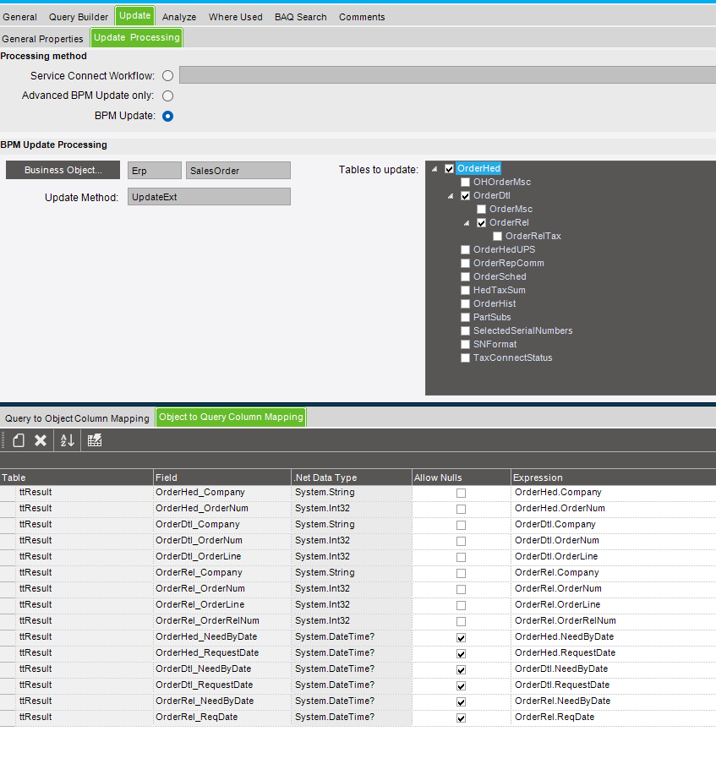This screenshot has width=716, height=764.
Task: Check the OrderRepComm checkbox
Action: click(466, 264)
